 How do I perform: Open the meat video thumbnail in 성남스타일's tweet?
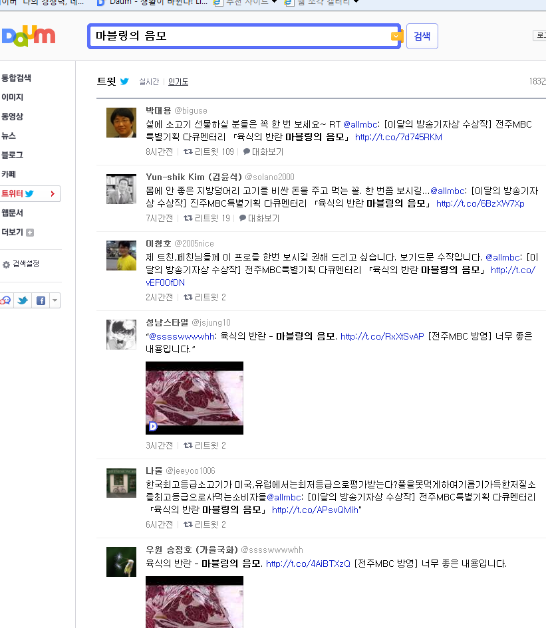point(194,398)
